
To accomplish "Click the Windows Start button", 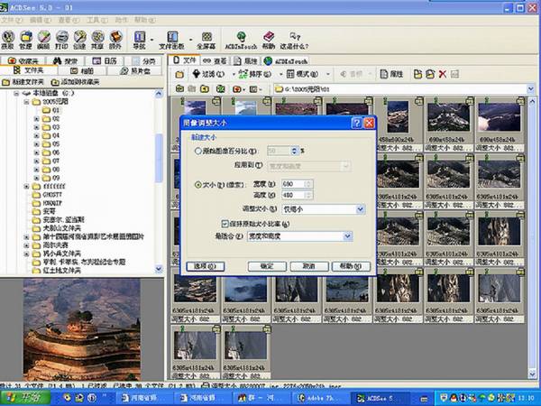I will 25,397.
